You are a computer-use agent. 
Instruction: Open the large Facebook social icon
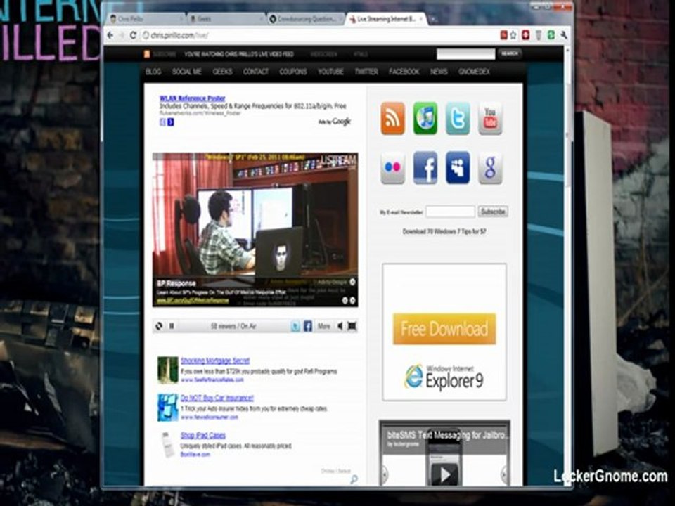coord(425,168)
